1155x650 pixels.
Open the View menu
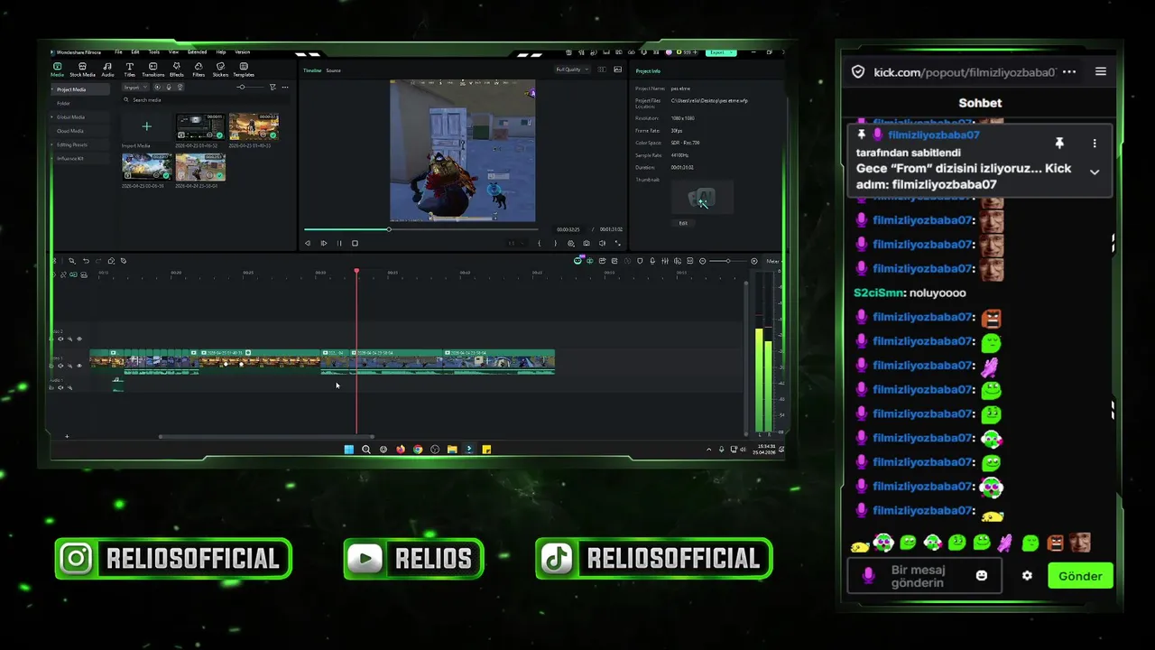[x=173, y=52]
